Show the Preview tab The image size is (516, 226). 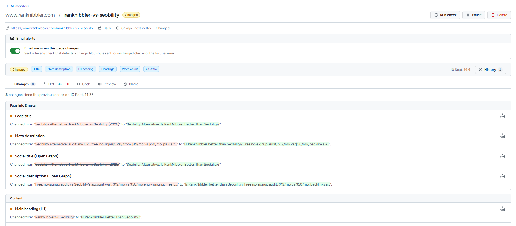click(107, 84)
